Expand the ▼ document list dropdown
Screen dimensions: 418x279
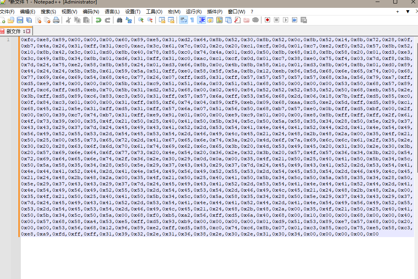pos(408,12)
